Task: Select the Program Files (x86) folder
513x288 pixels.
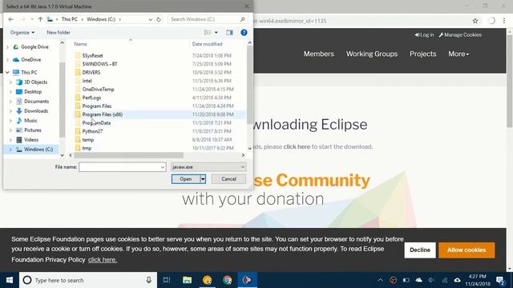Action: tap(103, 114)
